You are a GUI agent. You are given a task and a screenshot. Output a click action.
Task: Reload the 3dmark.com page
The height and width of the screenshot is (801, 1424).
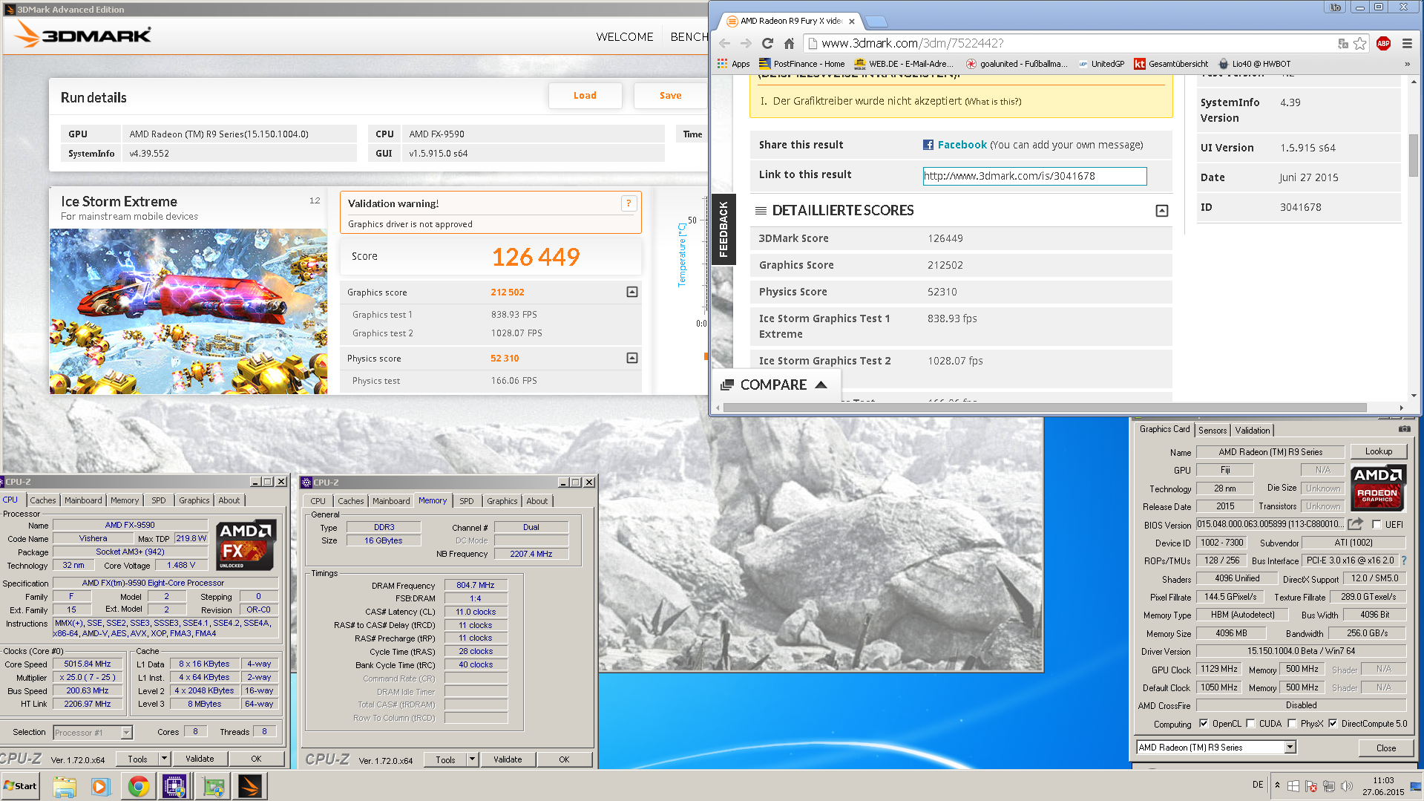click(x=767, y=44)
